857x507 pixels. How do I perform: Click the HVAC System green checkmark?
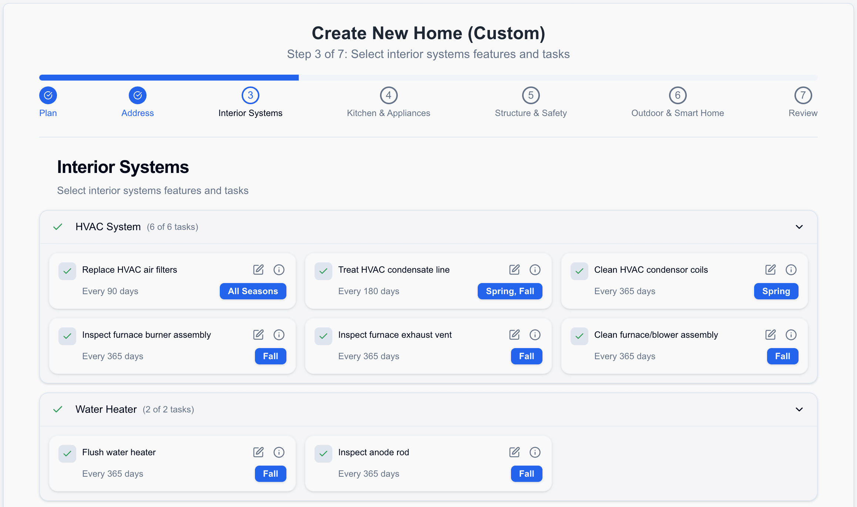(58, 227)
